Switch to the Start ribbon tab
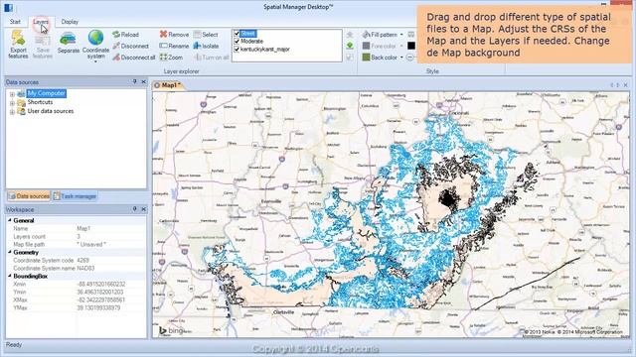Screen dimensions: 636x357 point(15,22)
